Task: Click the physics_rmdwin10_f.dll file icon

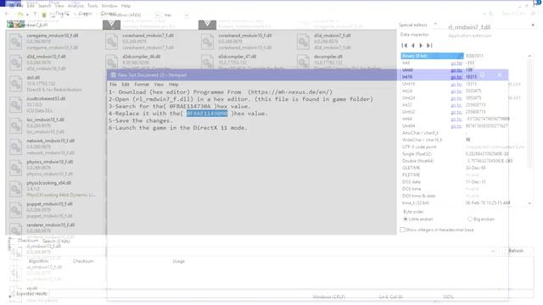Action: [16, 168]
